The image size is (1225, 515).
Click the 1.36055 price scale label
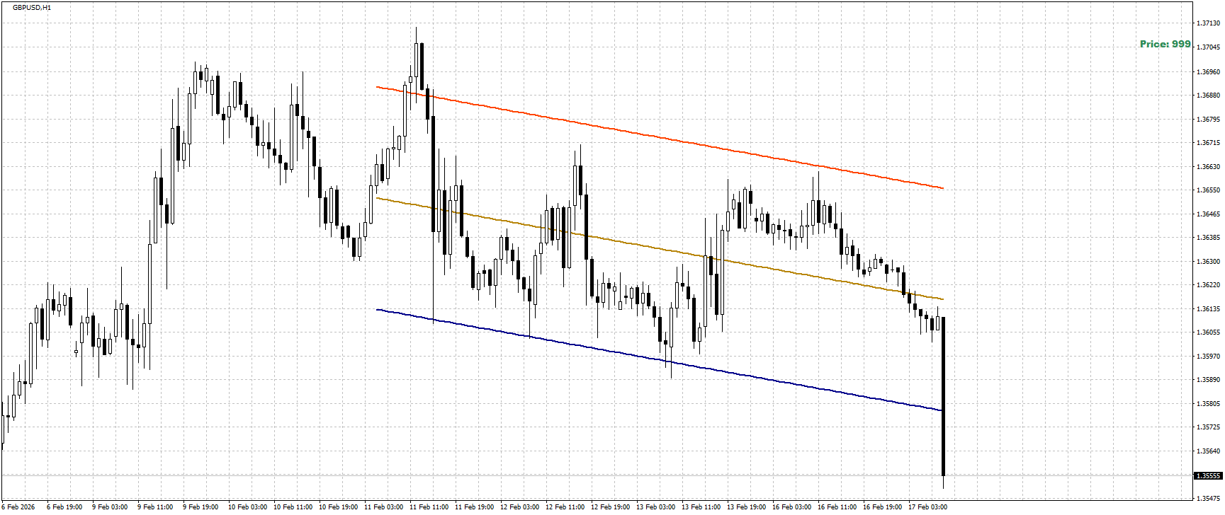pyautogui.click(x=1208, y=332)
